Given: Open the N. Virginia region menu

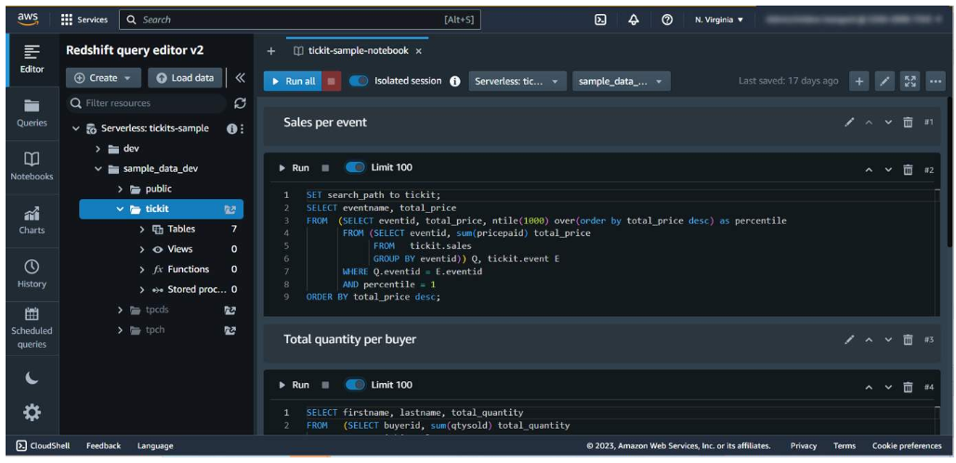Looking at the screenshot, I should [719, 20].
